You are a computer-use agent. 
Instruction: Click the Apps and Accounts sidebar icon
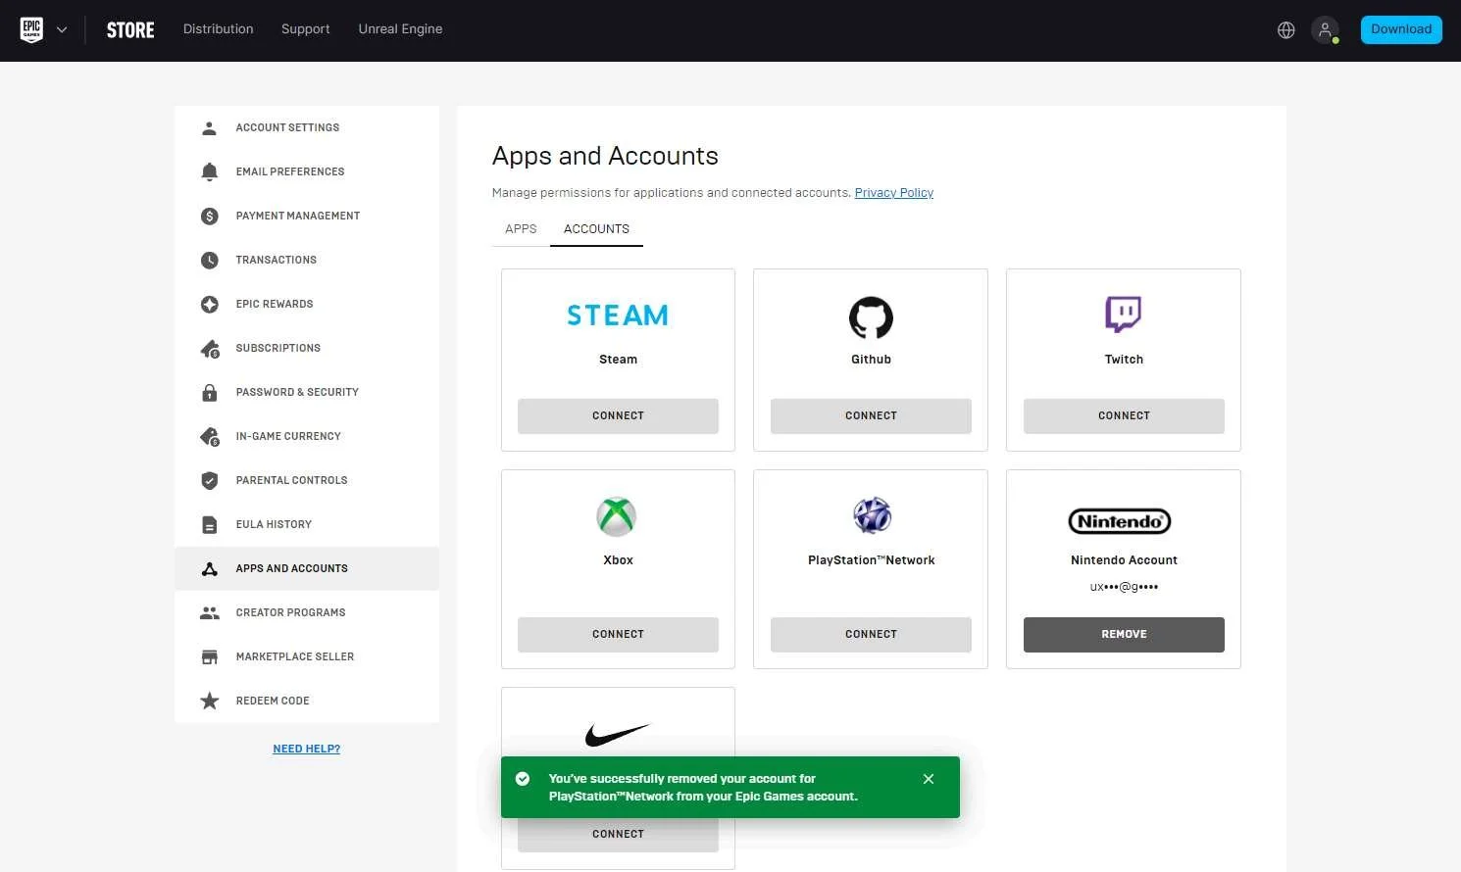[x=209, y=569]
